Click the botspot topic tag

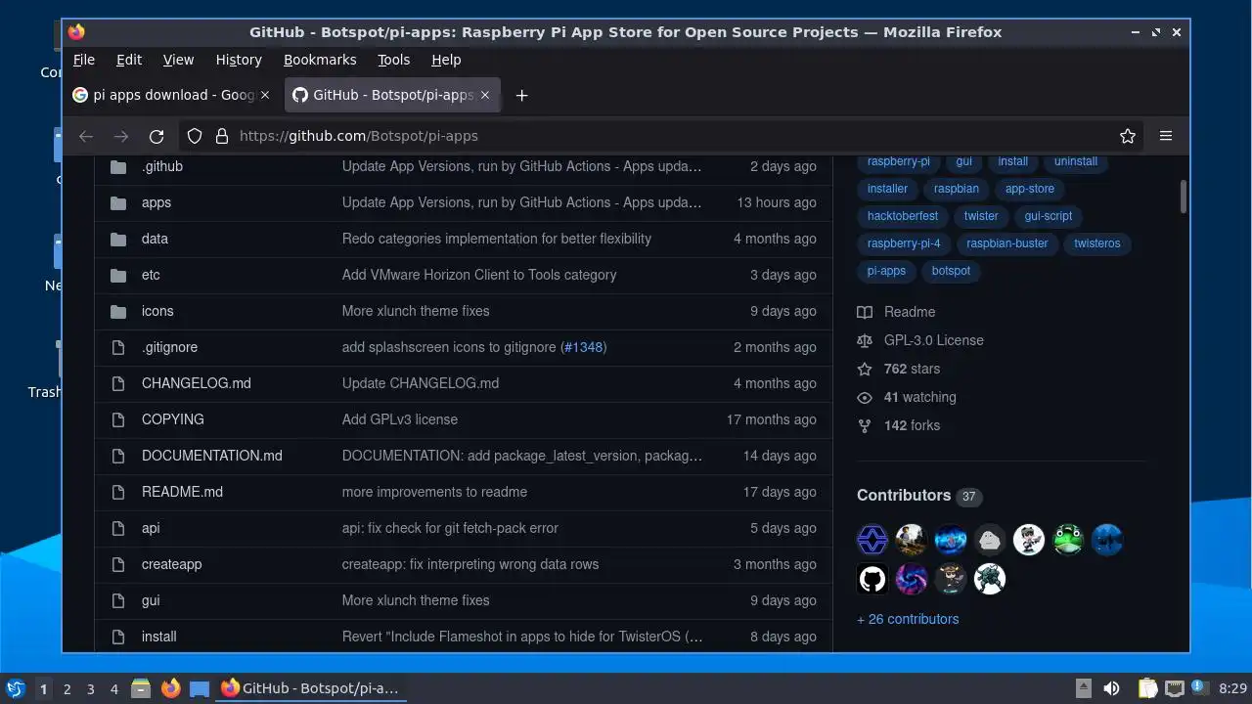pyautogui.click(x=951, y=271)
